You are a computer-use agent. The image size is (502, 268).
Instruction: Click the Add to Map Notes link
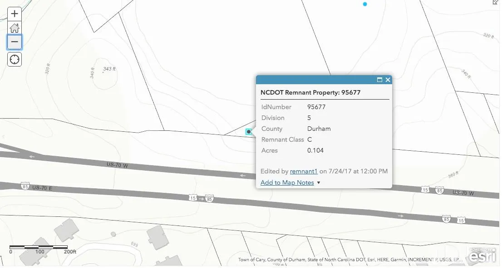[287, 182]
